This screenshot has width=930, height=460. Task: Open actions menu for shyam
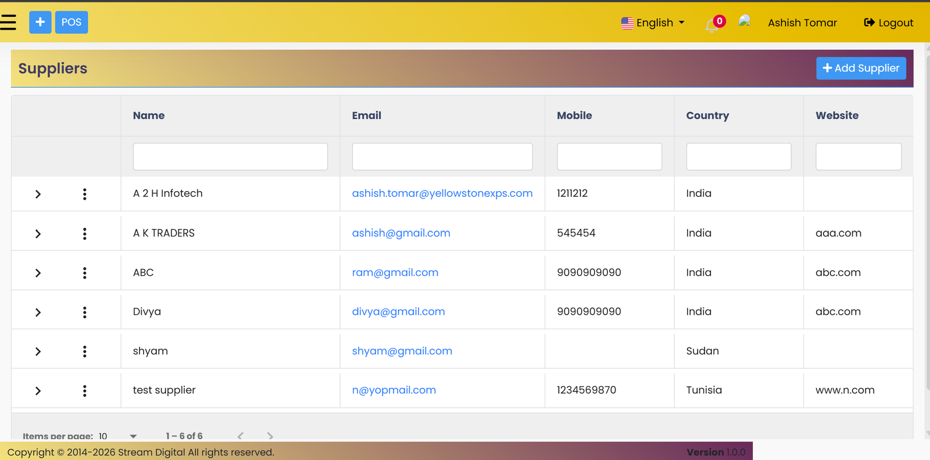point(85,351)
